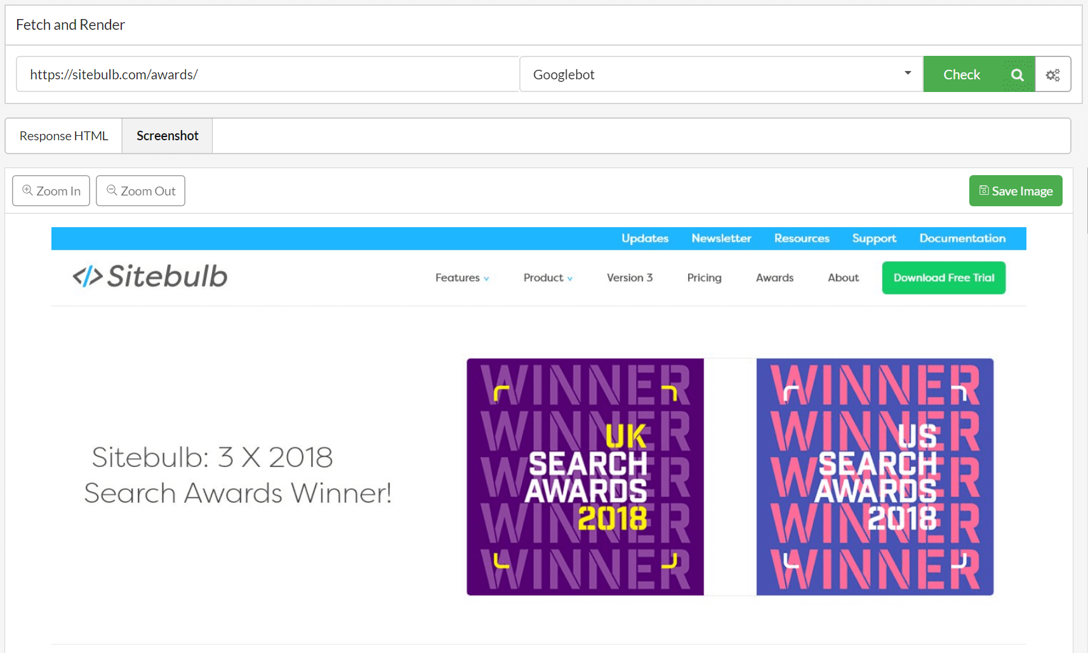Click the search magnifier icon on Check button
Viewport: 1088px width, 653px height.
pos(1017,75)
